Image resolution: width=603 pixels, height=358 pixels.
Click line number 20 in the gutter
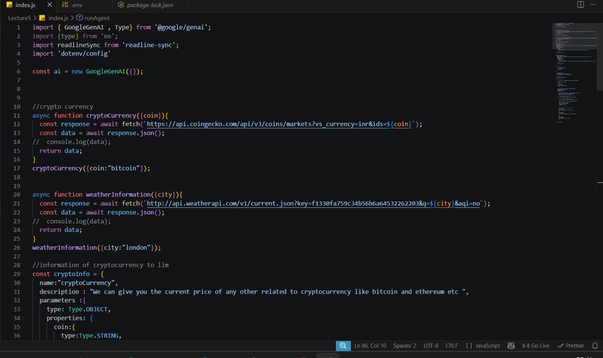[16, 195]
